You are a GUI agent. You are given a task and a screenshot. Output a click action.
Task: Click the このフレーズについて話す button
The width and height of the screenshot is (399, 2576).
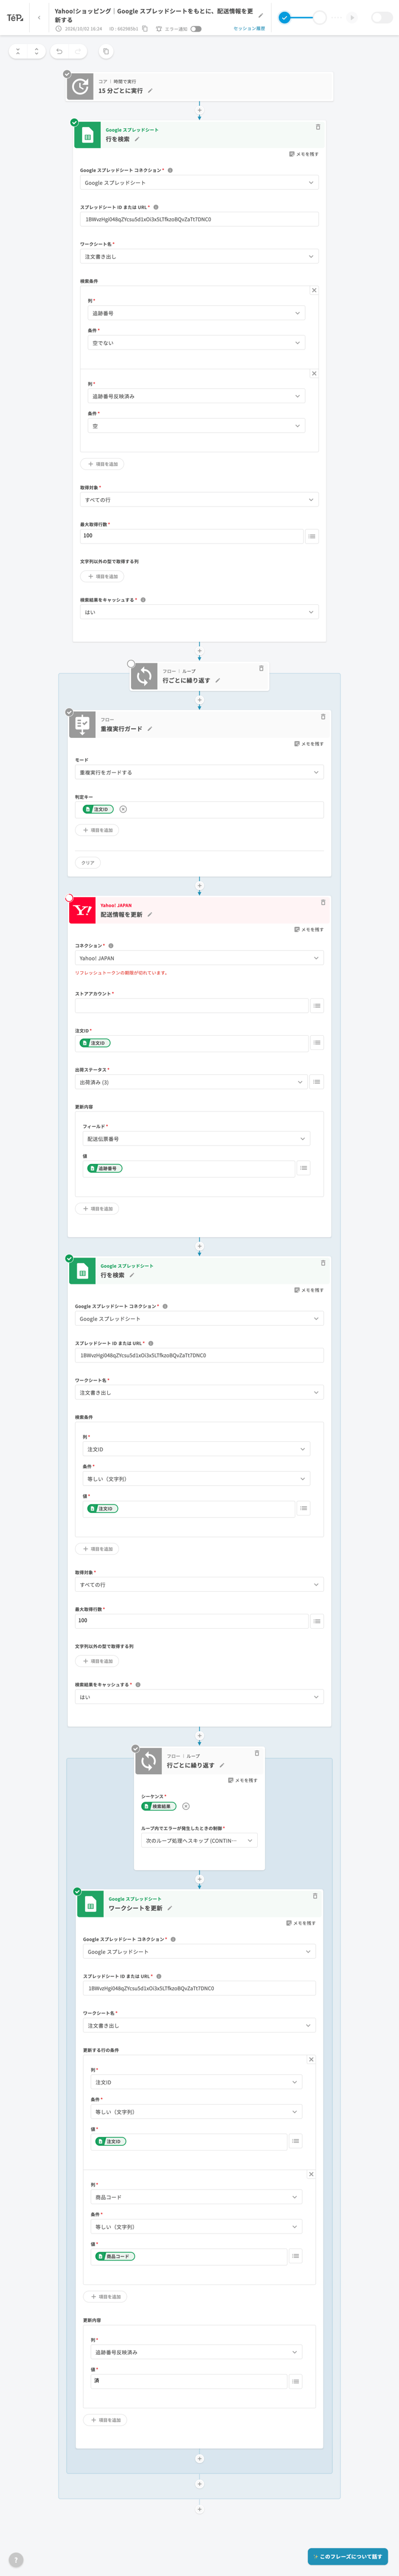(x=347, y=2556)
